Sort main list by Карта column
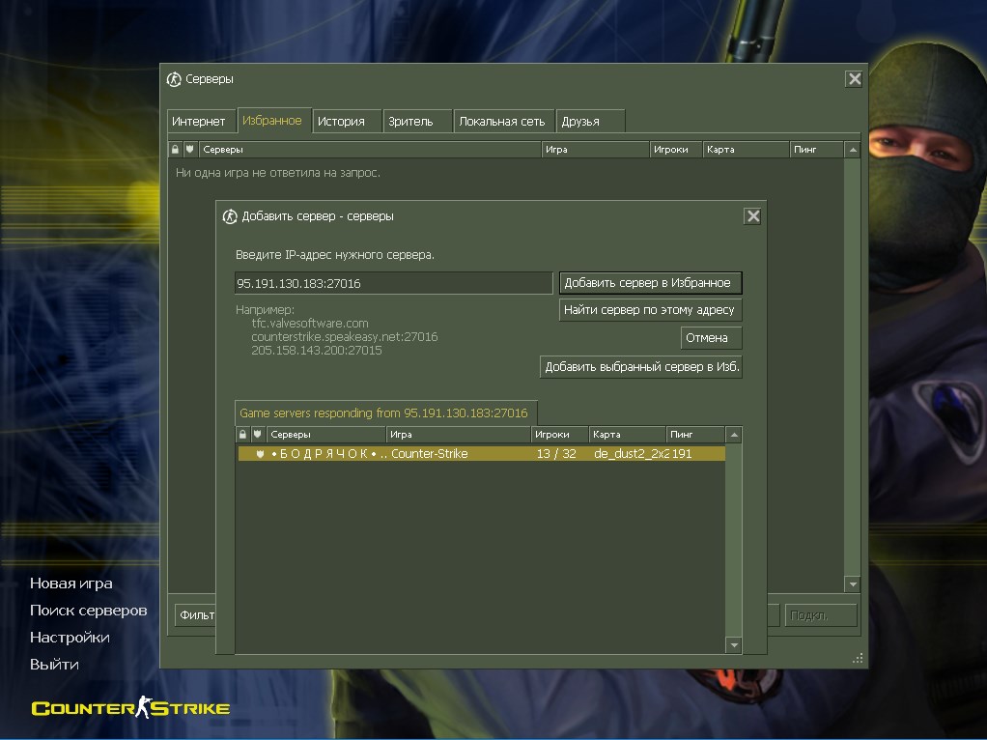The height and width of the screenshot is (740, 987). point(746,150)
